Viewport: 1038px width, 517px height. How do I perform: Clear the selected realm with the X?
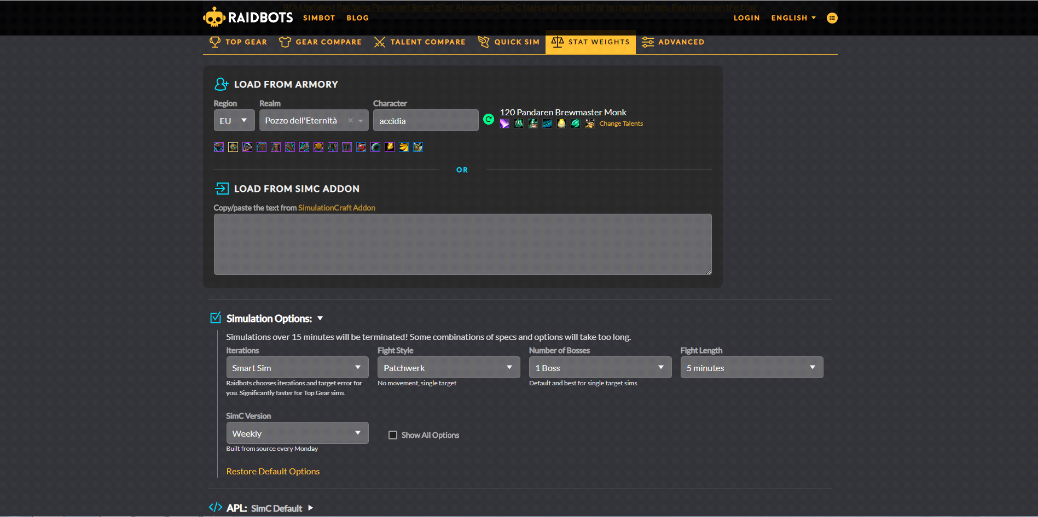point(350,120)
